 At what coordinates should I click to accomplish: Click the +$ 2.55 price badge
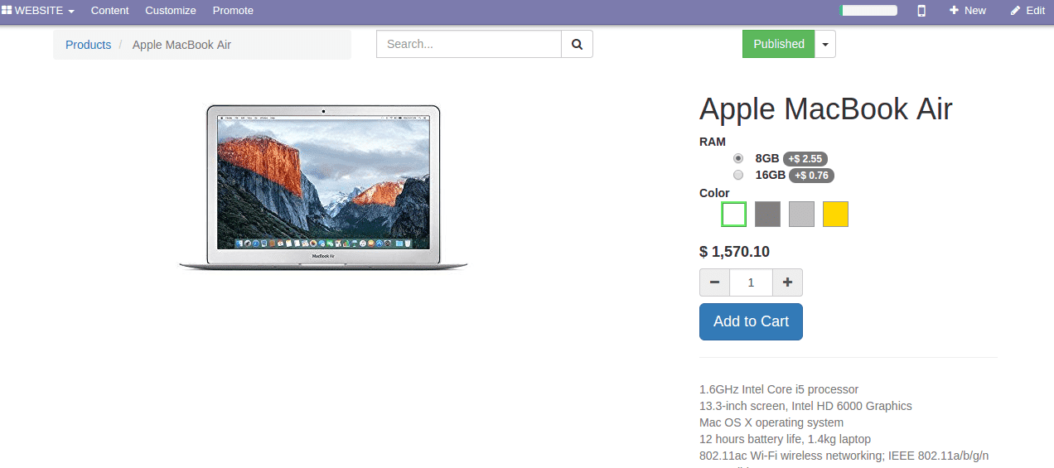pyautogui.click(x=805, y=158)
